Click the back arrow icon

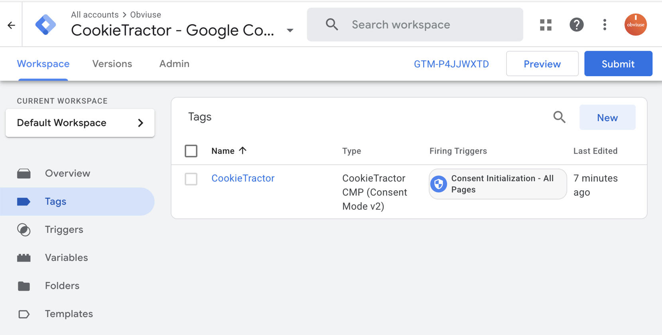tap(11, 25)
